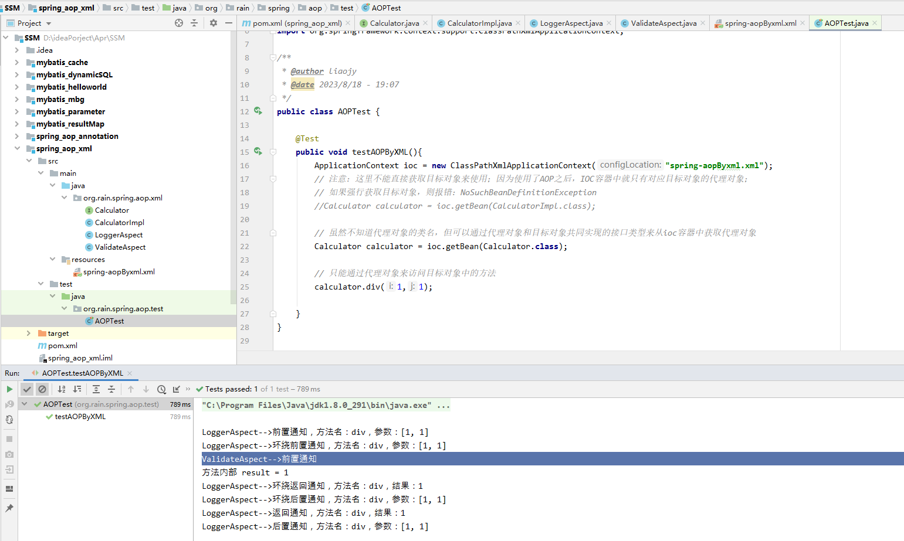Click the Dump Threads camera icon

(9, 454)
